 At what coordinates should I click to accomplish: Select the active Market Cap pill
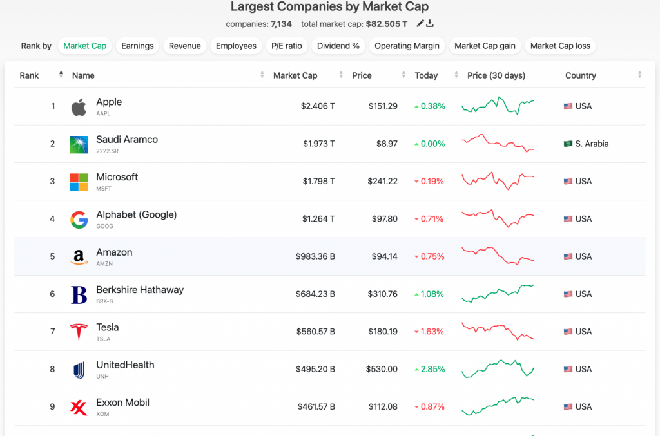point(84,46)
